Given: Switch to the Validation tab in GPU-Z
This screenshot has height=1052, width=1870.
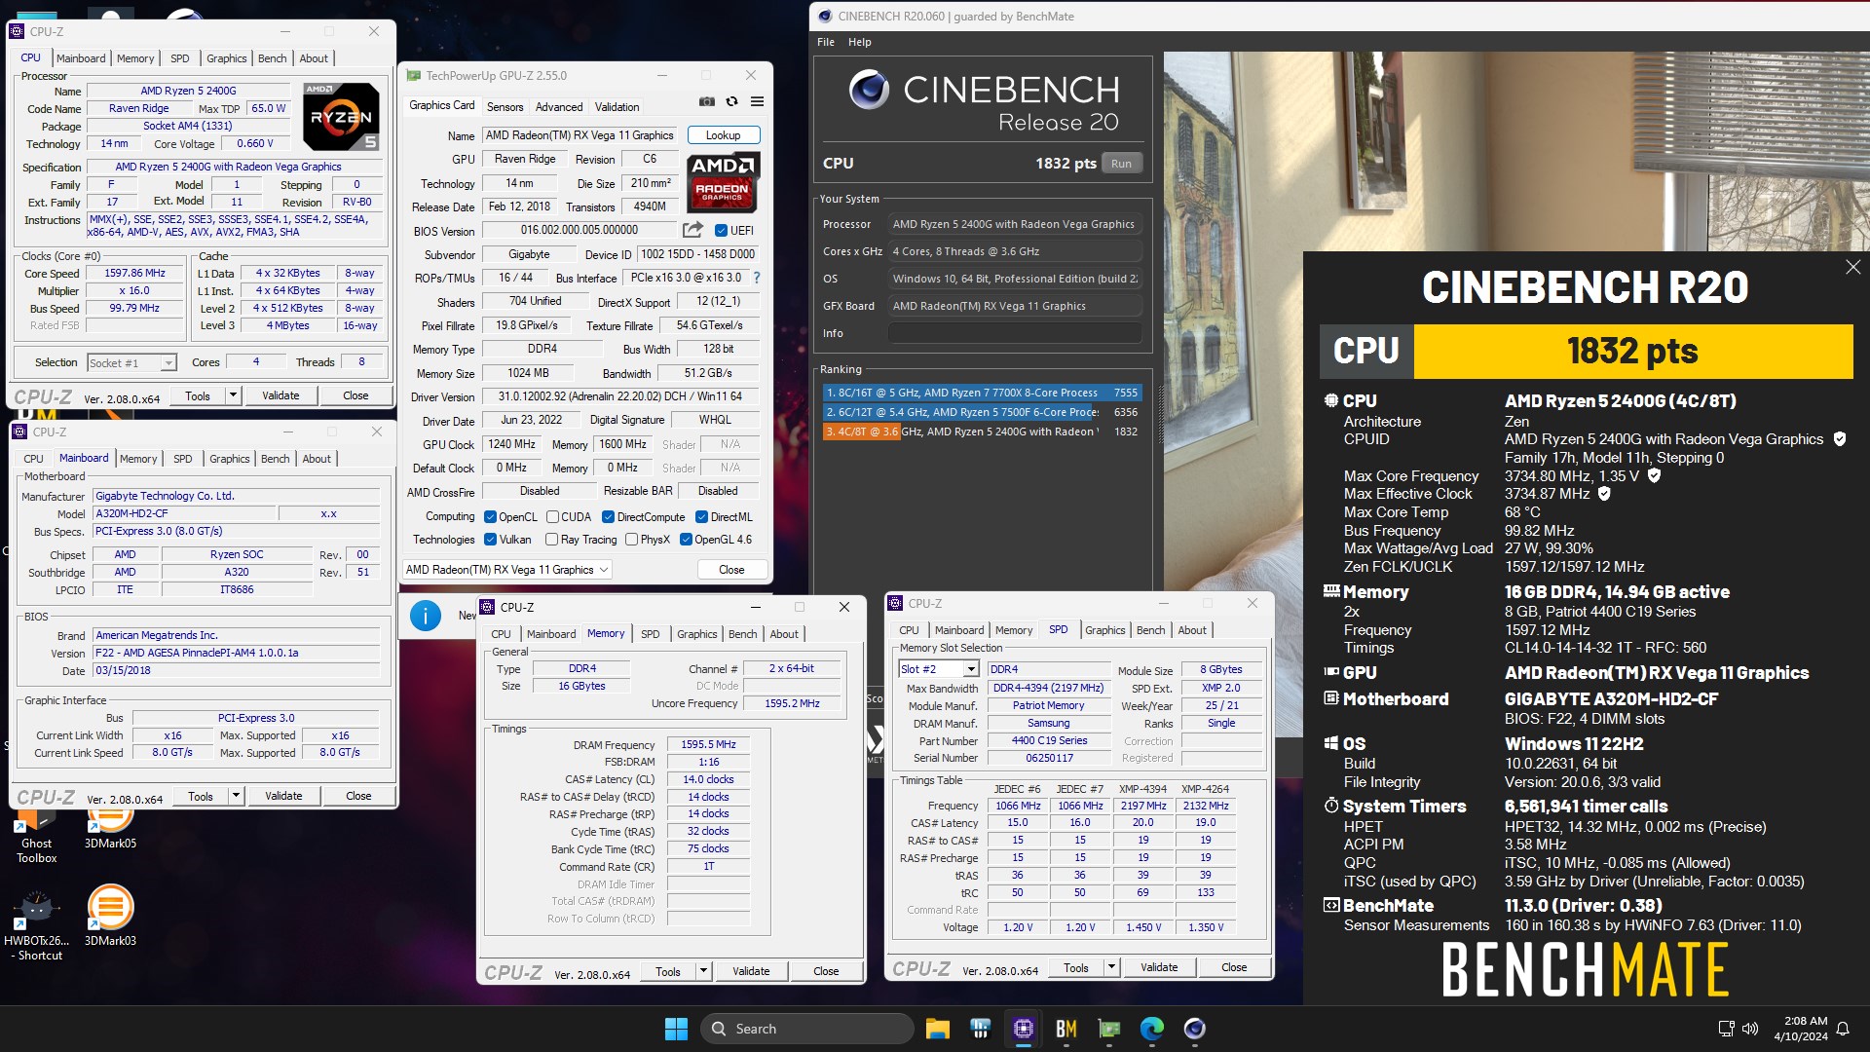Looking at the screenshot, I should click(x=617, y=107).
